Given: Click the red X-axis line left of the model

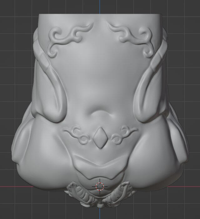Looking at the screenshot, I should pos(16,187).
